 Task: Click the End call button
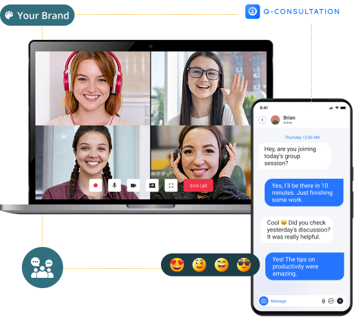[199, 186]
